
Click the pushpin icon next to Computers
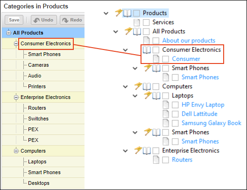[138, 86]
